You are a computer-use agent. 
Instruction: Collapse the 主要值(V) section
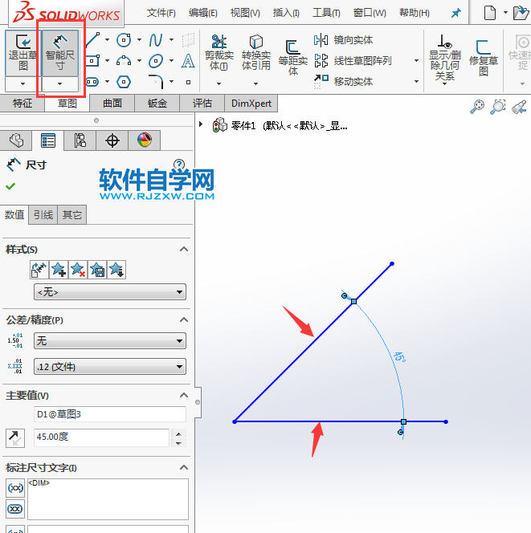(x=184, y=395)
